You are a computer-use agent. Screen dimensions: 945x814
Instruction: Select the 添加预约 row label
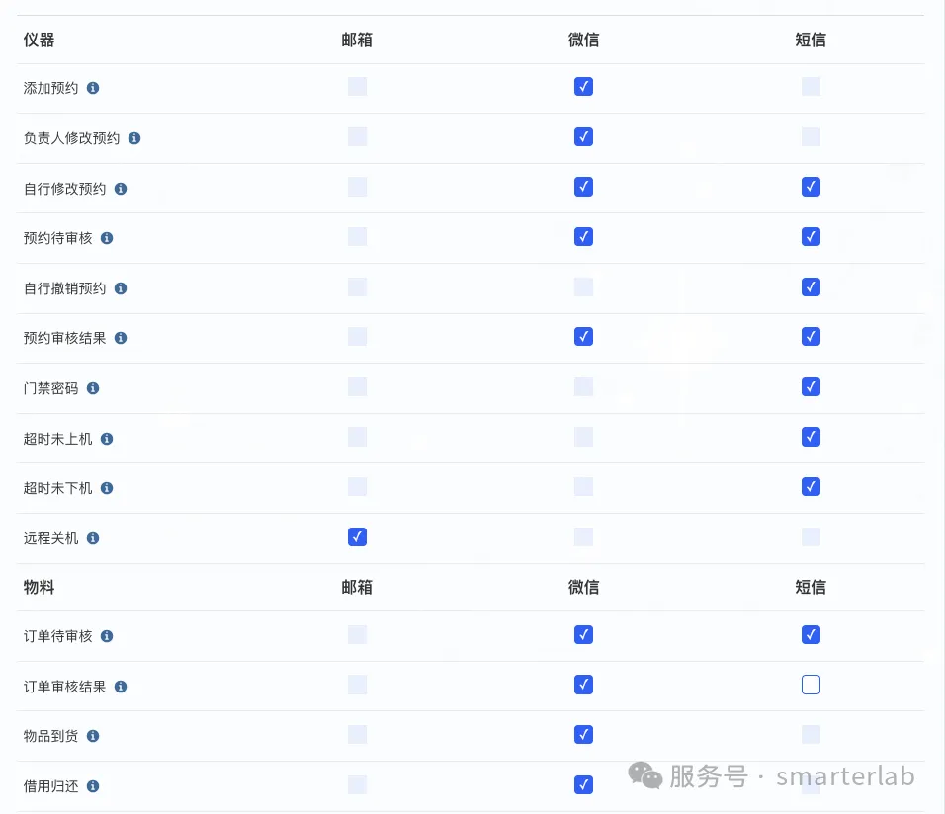[x=50, y=88]
